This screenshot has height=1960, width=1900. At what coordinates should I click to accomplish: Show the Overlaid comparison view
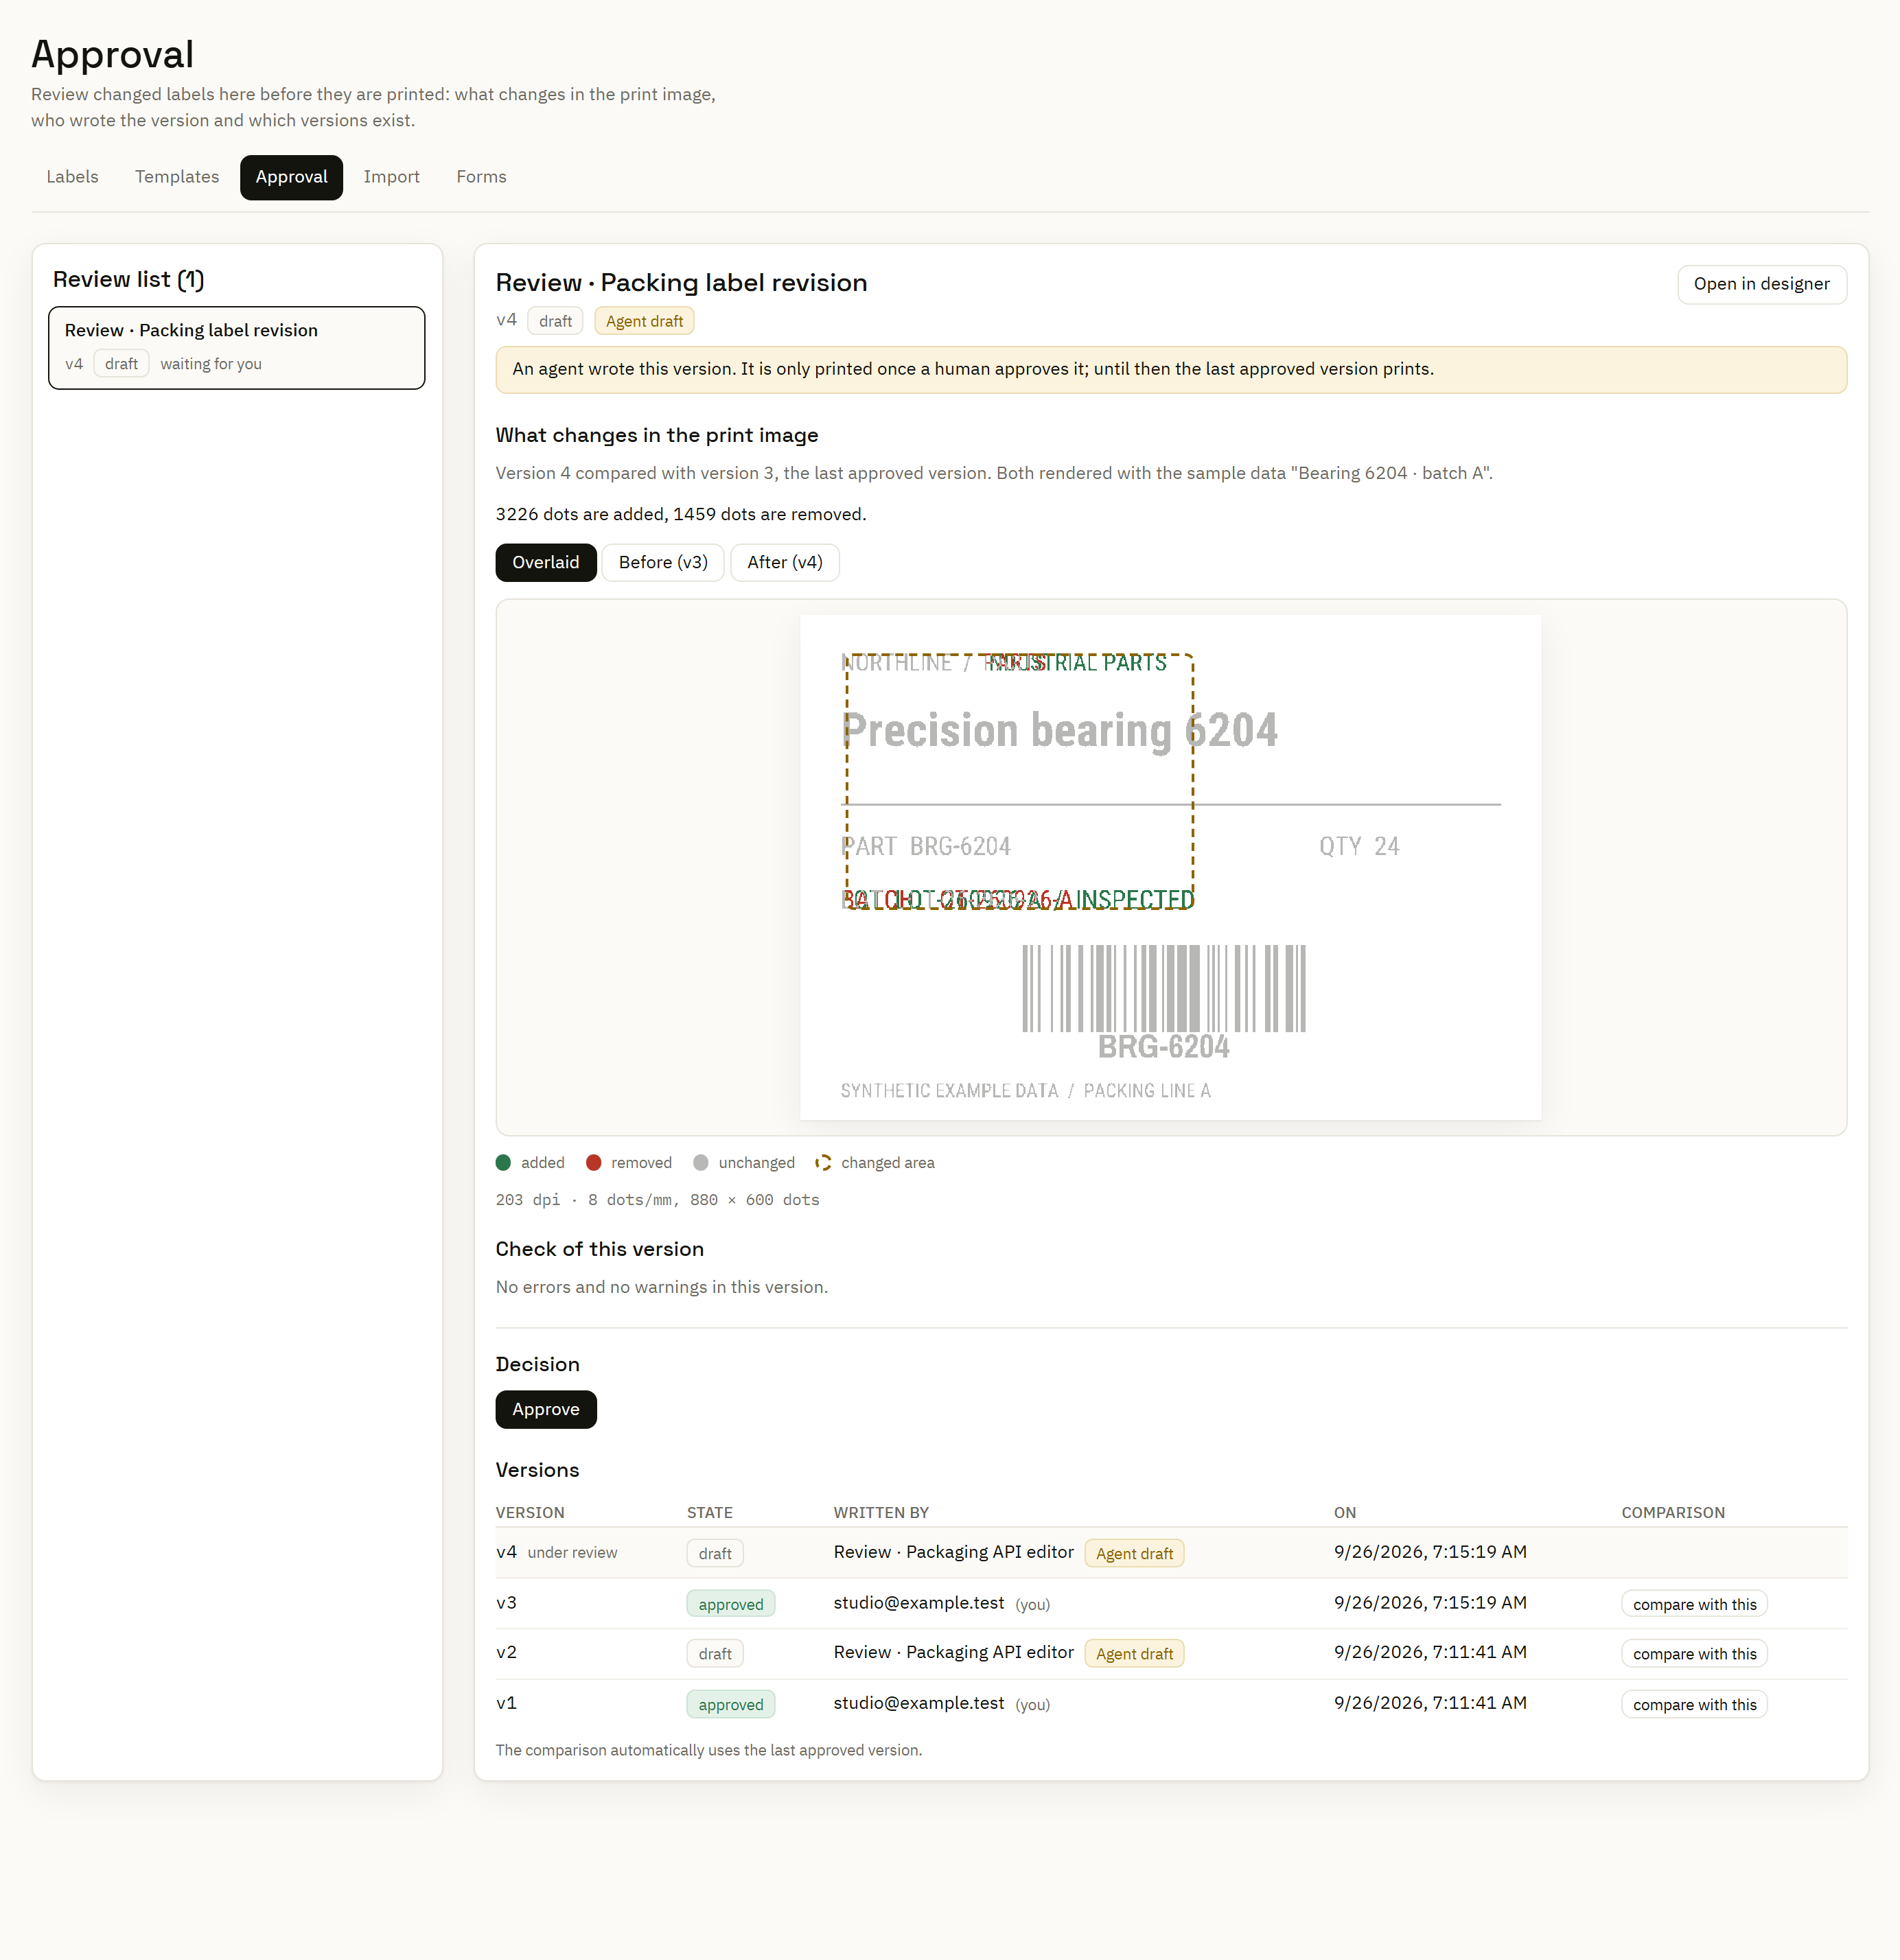point(546,562)
